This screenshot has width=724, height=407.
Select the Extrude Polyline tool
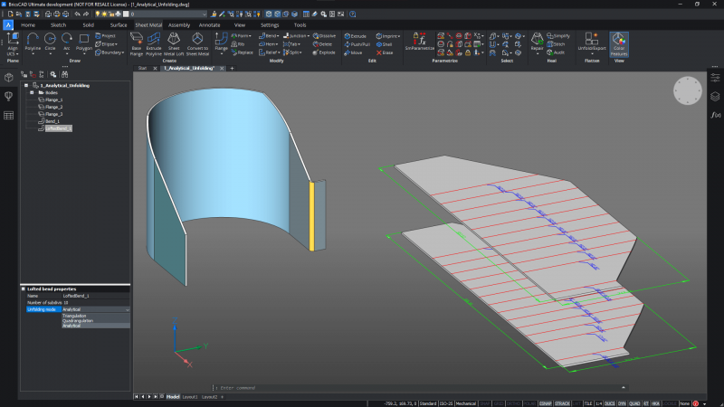154,43
